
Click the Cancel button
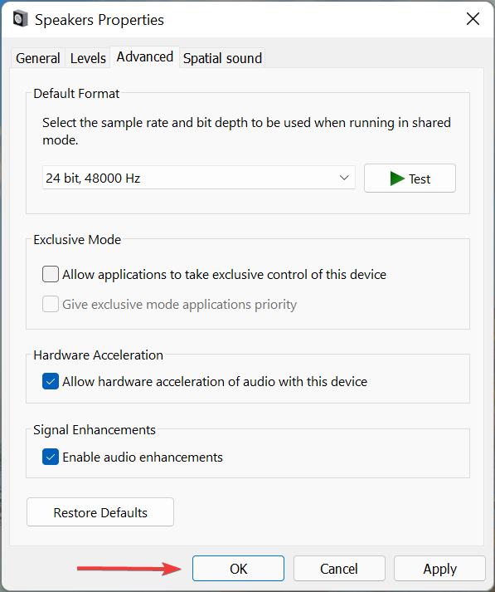click(339, 568)
